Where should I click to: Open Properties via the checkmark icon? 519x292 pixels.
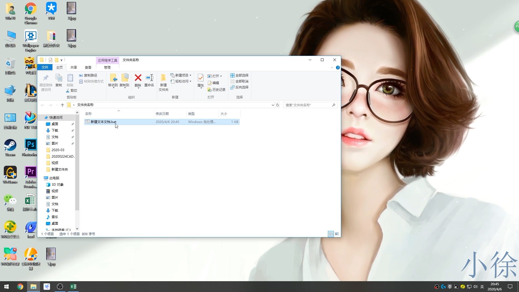(200, 78)
